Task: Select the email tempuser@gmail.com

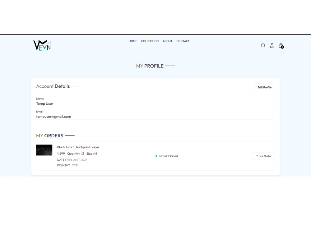Action: pos(53,117)
